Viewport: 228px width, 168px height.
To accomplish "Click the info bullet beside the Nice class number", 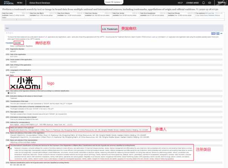I will tap(8, 148).
